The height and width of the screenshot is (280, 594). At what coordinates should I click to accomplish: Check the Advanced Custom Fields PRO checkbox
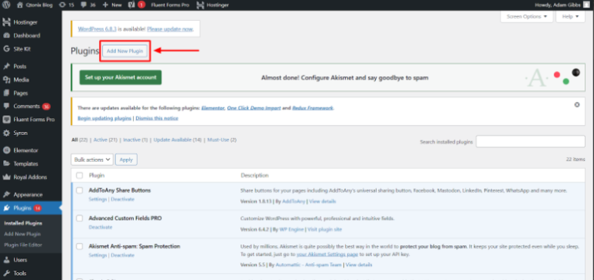(x=79, y=218)
